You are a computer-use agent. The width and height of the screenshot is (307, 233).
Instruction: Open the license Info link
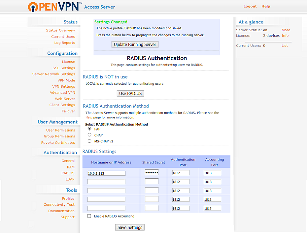point(285,36)
